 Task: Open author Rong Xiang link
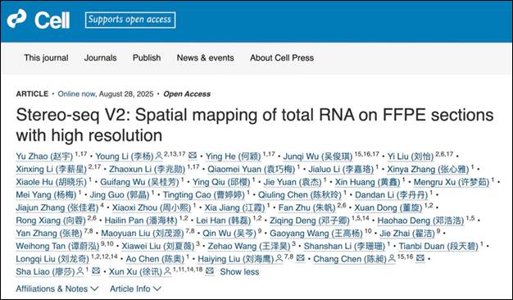[x=51, y=220]
